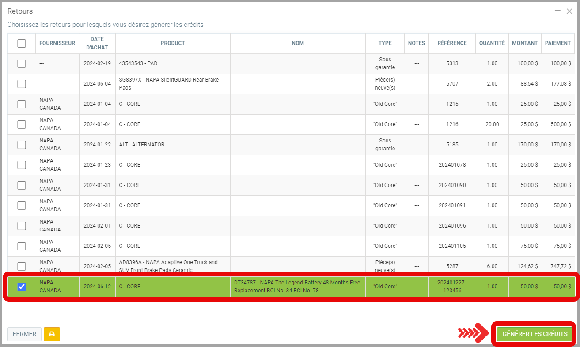Uncheck the highlighted 2024-06-12 core row
Screen dimensions: 580x347
(x=21, y=287)
